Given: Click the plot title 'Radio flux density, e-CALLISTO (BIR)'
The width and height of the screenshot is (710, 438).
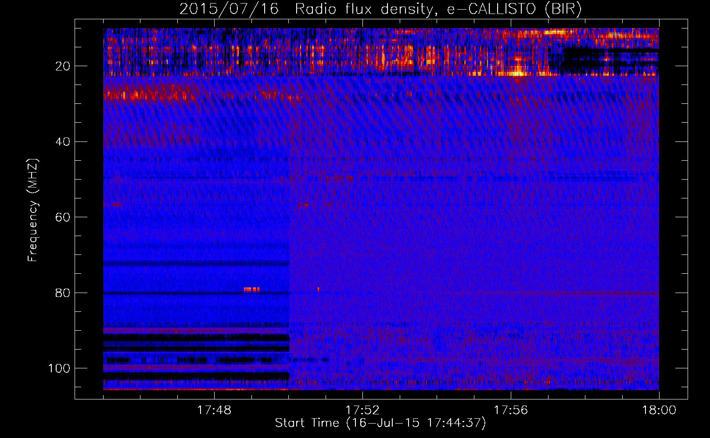Looking at the screenshot, I should [438, 9].
